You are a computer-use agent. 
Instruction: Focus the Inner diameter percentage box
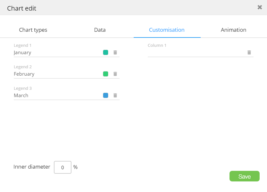pyautogui.click(x=63, y=167)
